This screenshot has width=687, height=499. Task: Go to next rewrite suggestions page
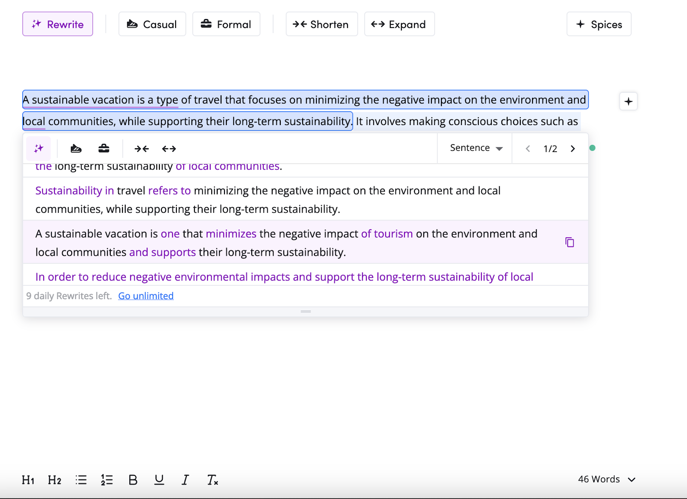[x=573, y=149]
